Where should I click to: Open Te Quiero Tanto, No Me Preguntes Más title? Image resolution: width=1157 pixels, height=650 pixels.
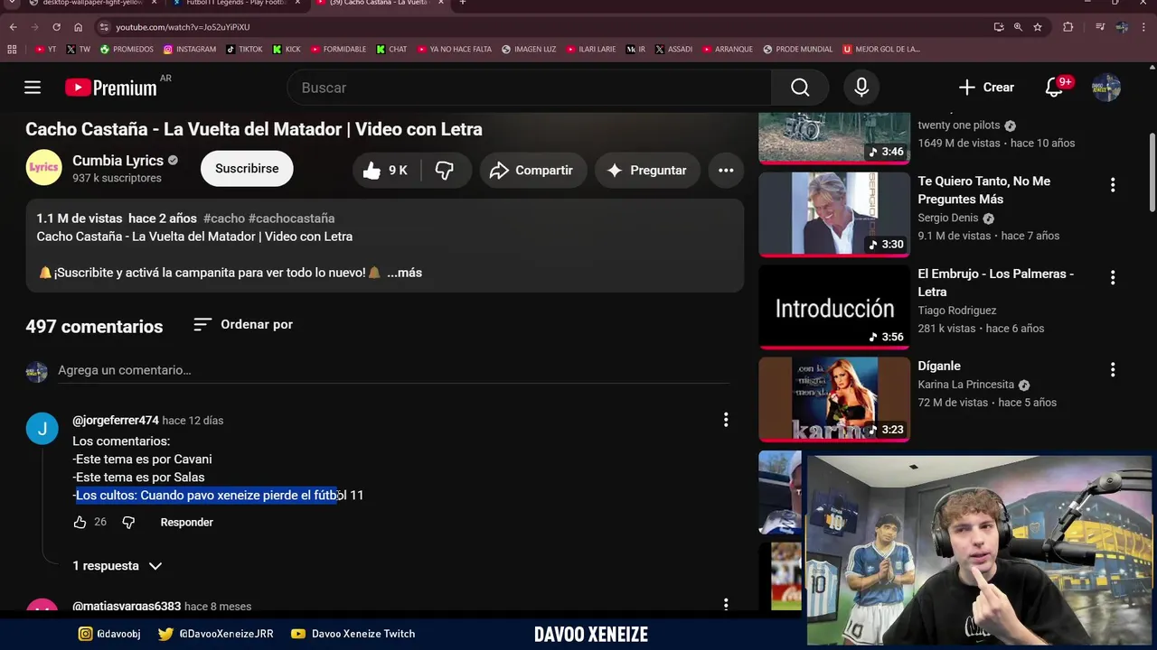coord(984,190)
